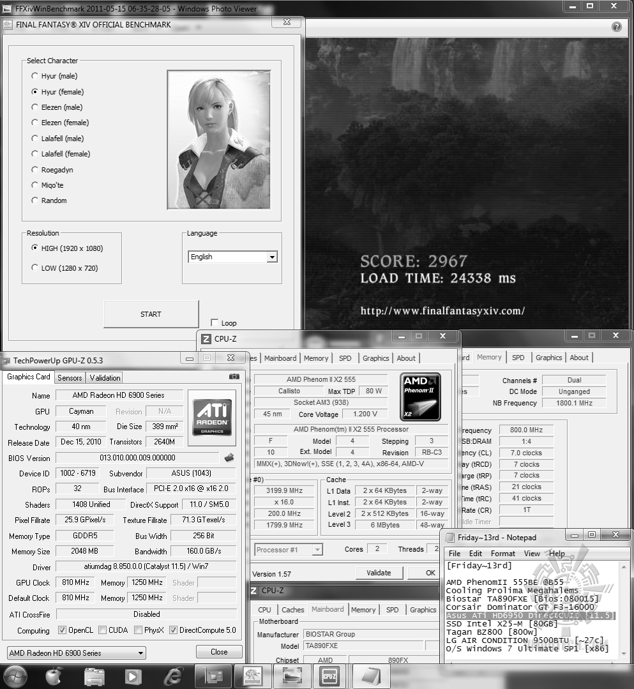The height and width of the screenshot is (689, 634).
Task: Click the Validate button in CPU-Z
Action: coord(379,573)
